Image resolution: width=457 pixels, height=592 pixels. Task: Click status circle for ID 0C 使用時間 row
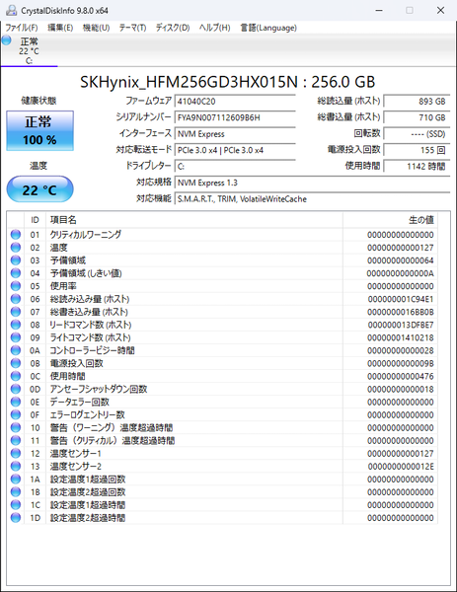click(16, 376)
